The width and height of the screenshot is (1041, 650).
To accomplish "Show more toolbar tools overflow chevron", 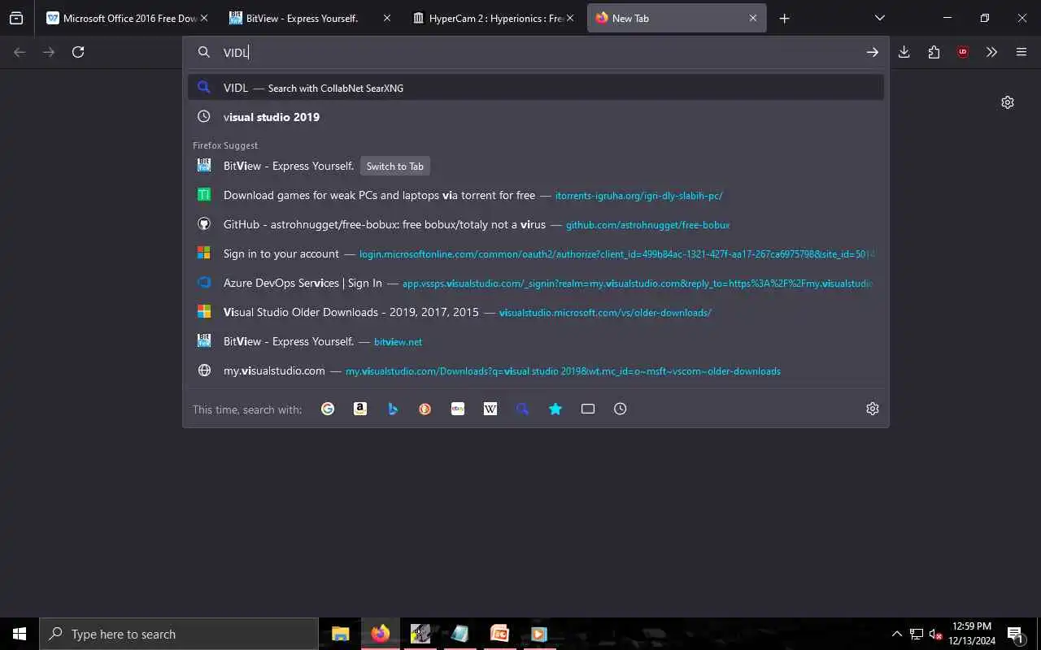I will pos(991,52).
